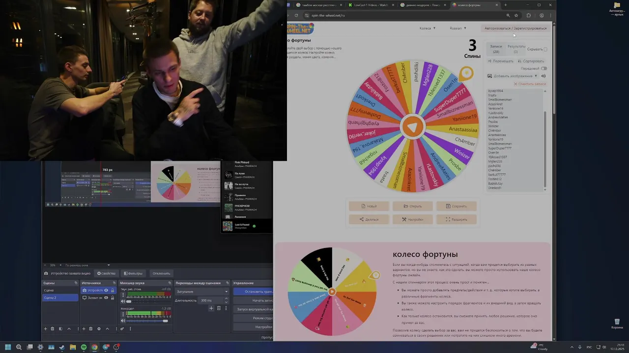Screen dimensions: 629x353
Task: Clear entries via Очистить записи
Action: [x=530, y=84]
